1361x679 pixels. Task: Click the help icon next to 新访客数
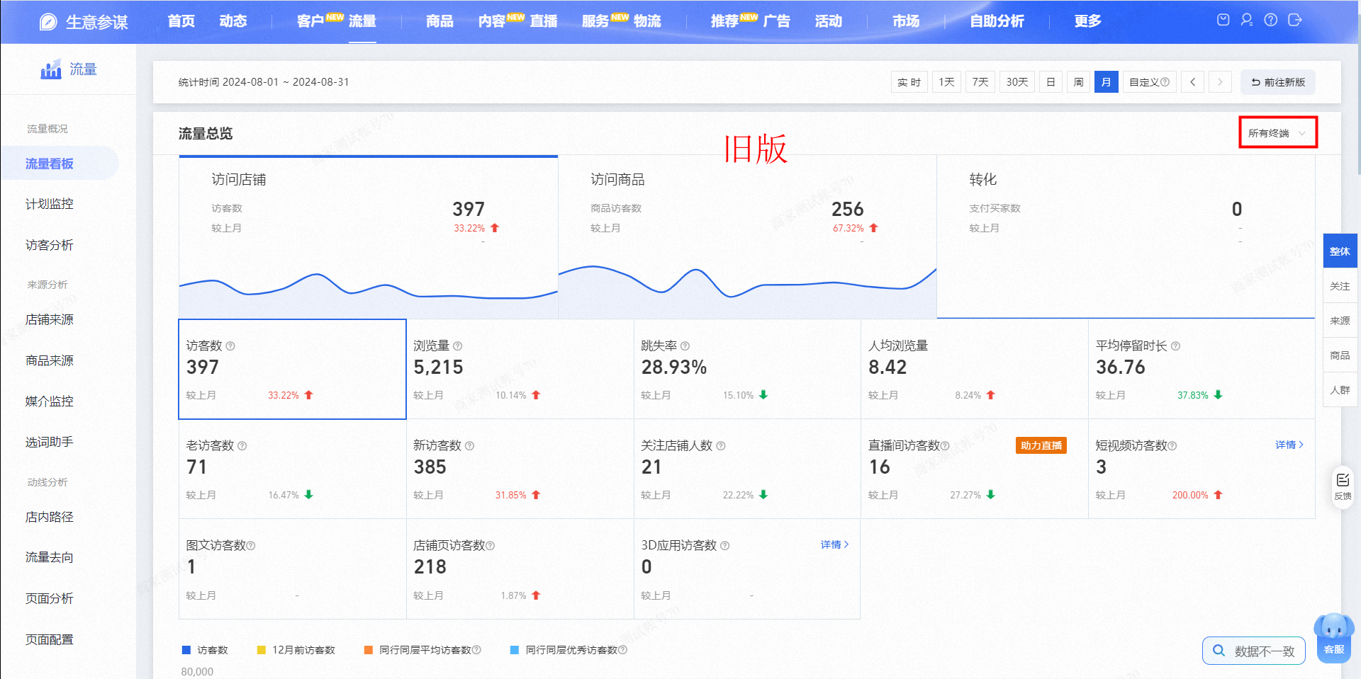pyautogui.click(x=470, y=446)
